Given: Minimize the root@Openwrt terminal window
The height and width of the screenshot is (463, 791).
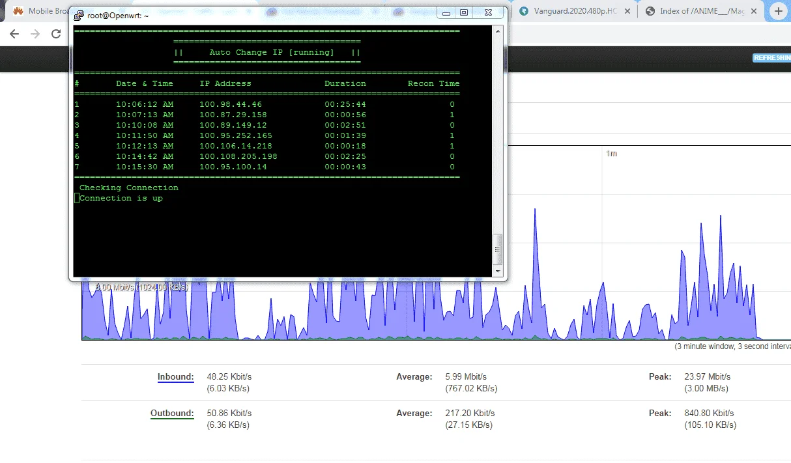Looking at the screenshot, I should coord(446,12).
